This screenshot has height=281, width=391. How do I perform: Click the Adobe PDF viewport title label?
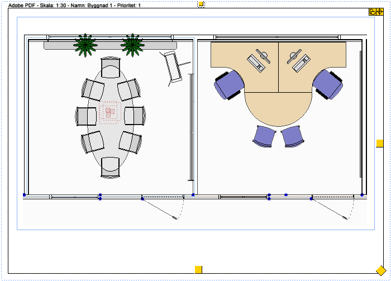click(74, 4)
